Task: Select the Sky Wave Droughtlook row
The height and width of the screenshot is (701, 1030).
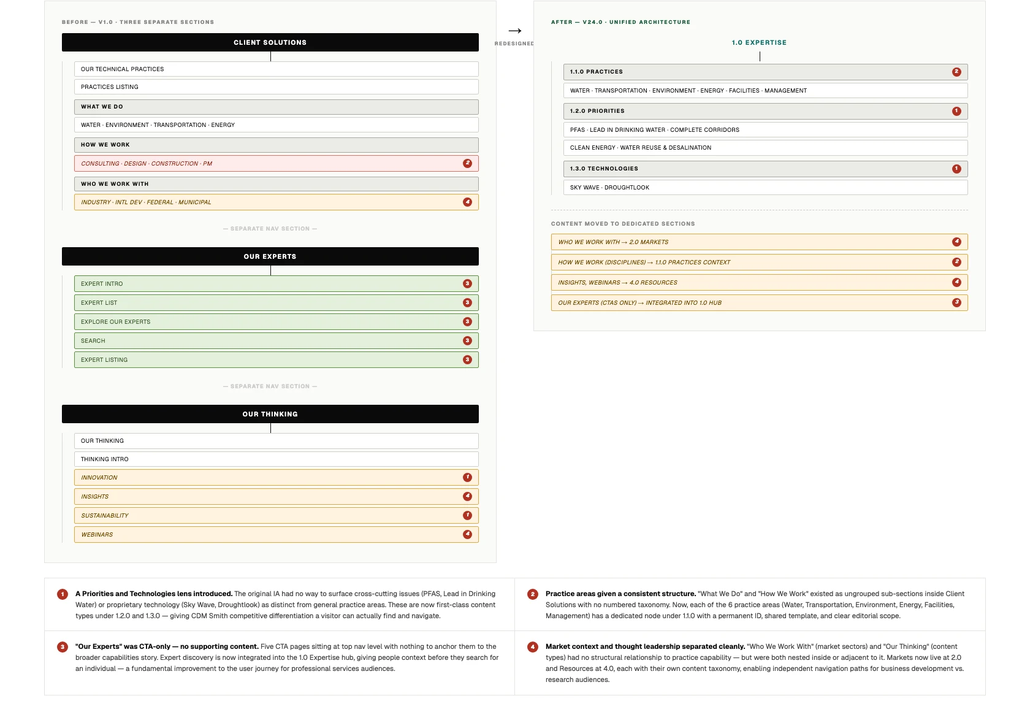Action: coord(766,187)
